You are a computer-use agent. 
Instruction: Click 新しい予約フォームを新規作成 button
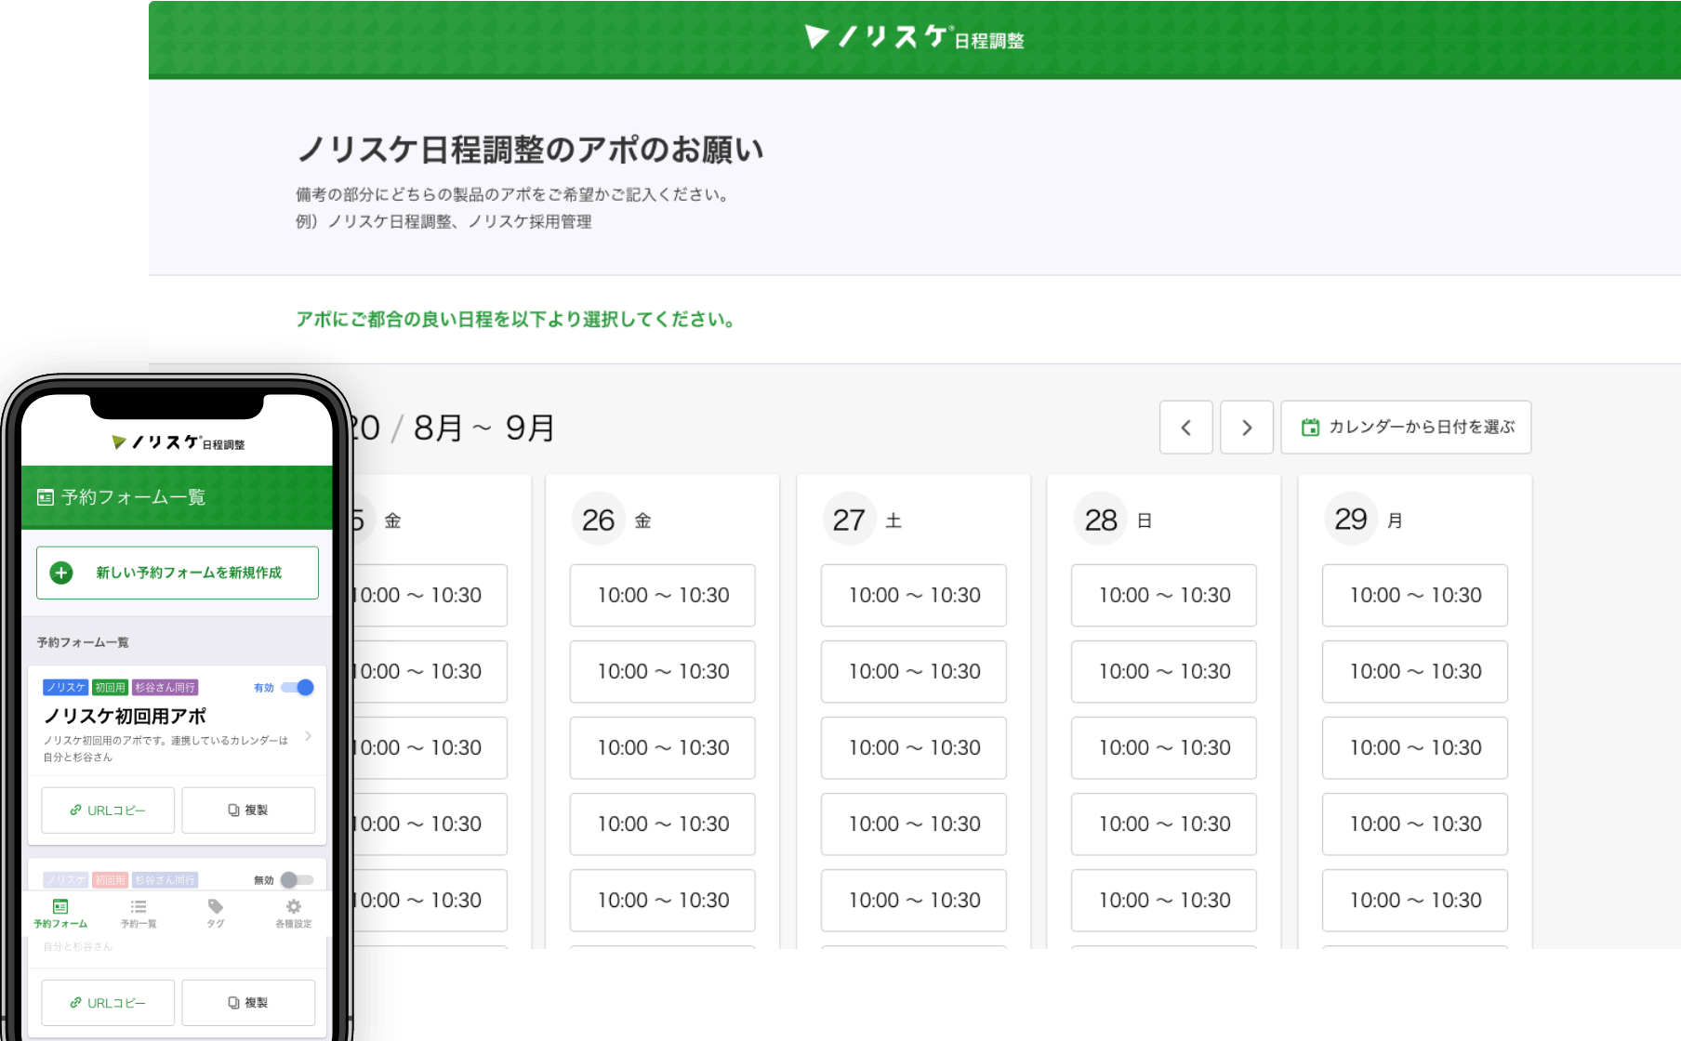click(178, 573)
